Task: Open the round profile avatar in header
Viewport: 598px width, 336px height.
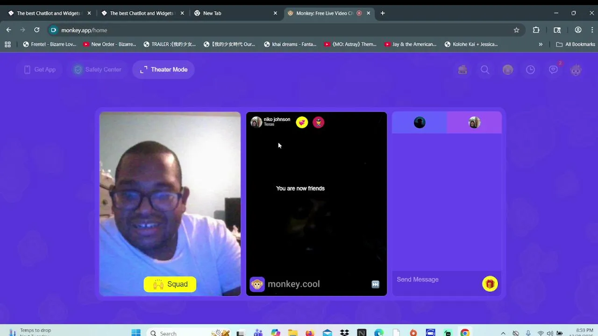Action: (x=508, y=70)
